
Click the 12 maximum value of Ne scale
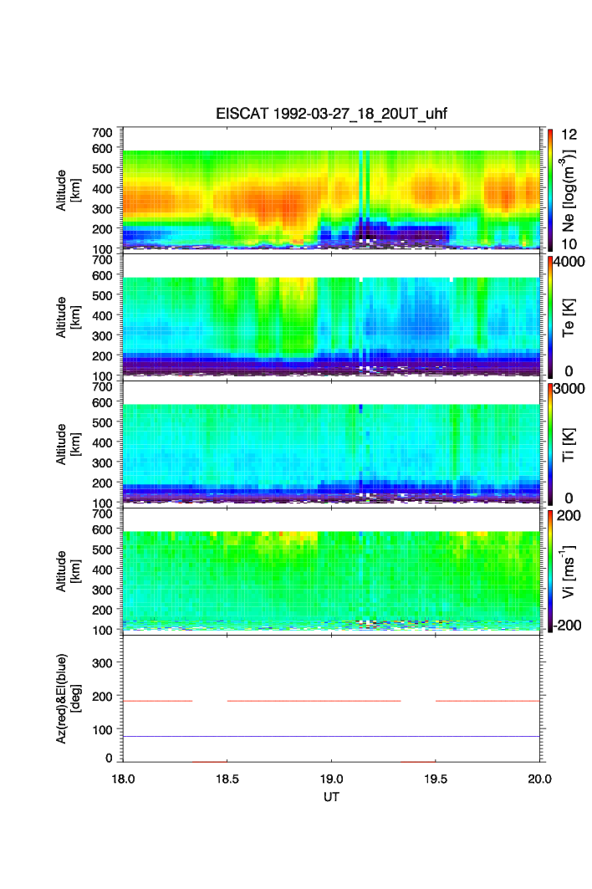click(569, 135)
